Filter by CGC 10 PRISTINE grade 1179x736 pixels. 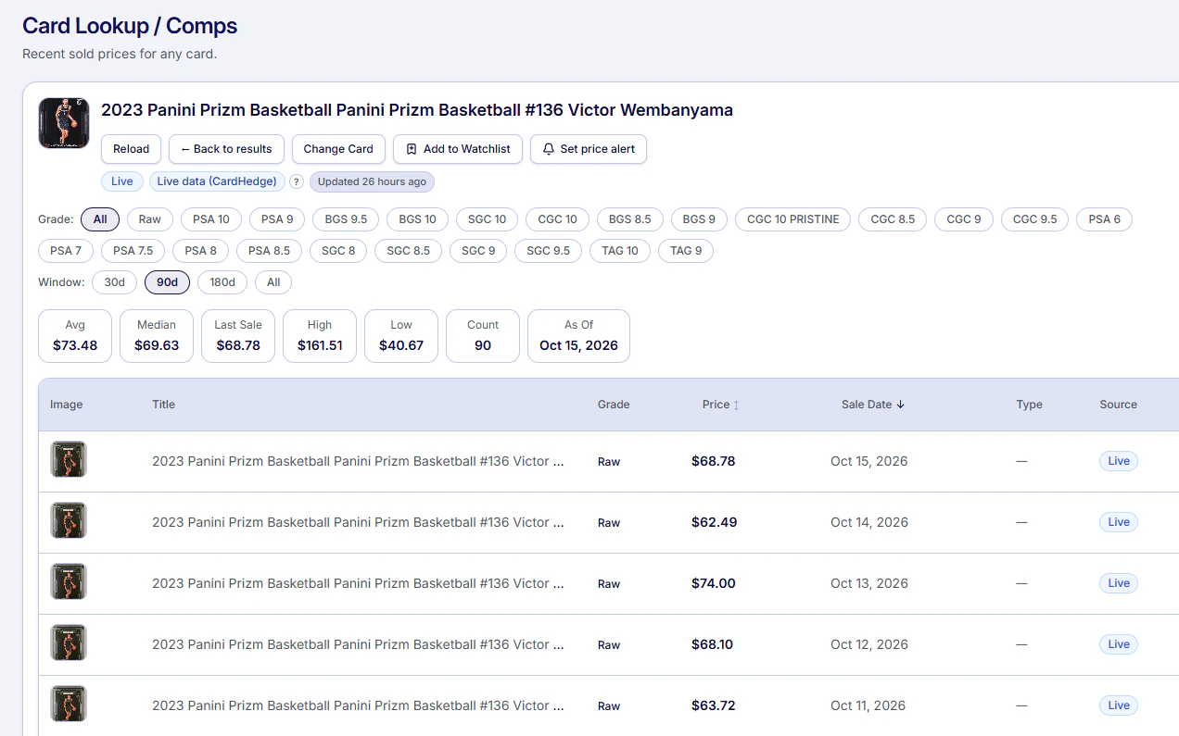point(793,219)
